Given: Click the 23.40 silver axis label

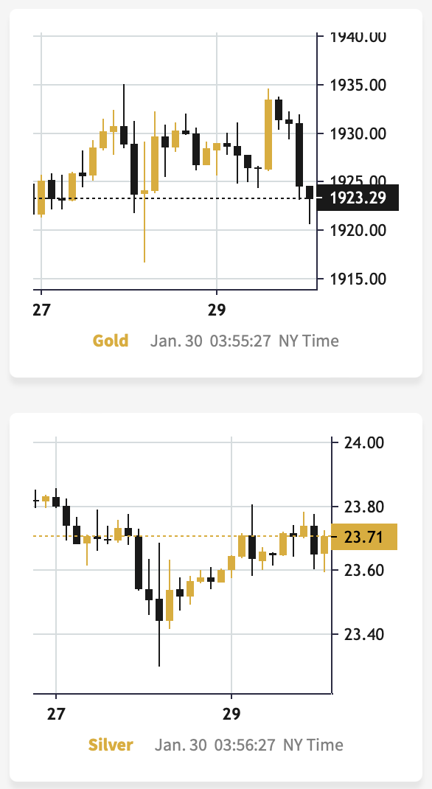Looking at the screenshot, I should click(364, 634).
